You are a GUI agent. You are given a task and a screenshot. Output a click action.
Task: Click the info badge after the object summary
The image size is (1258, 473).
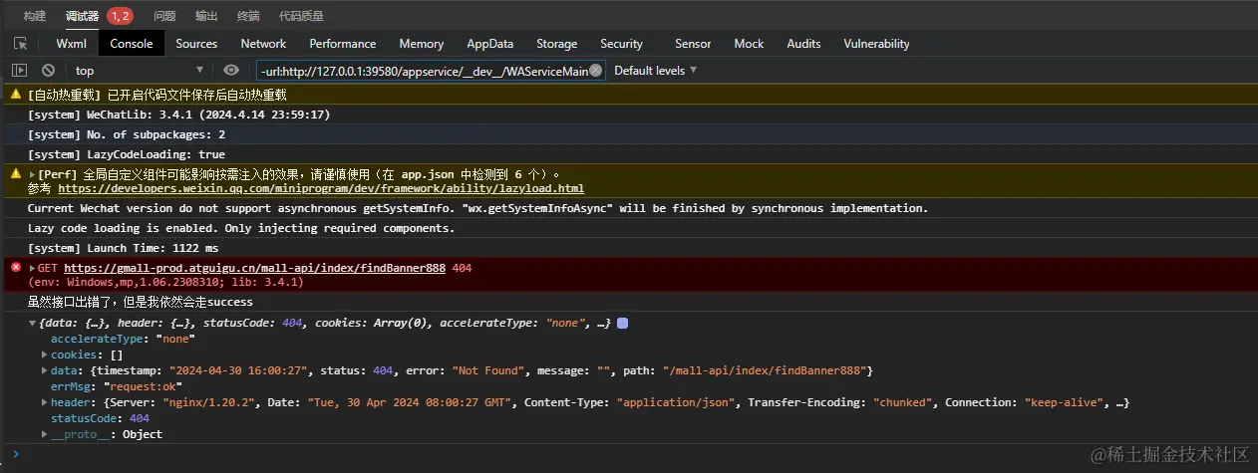point(623,324)
